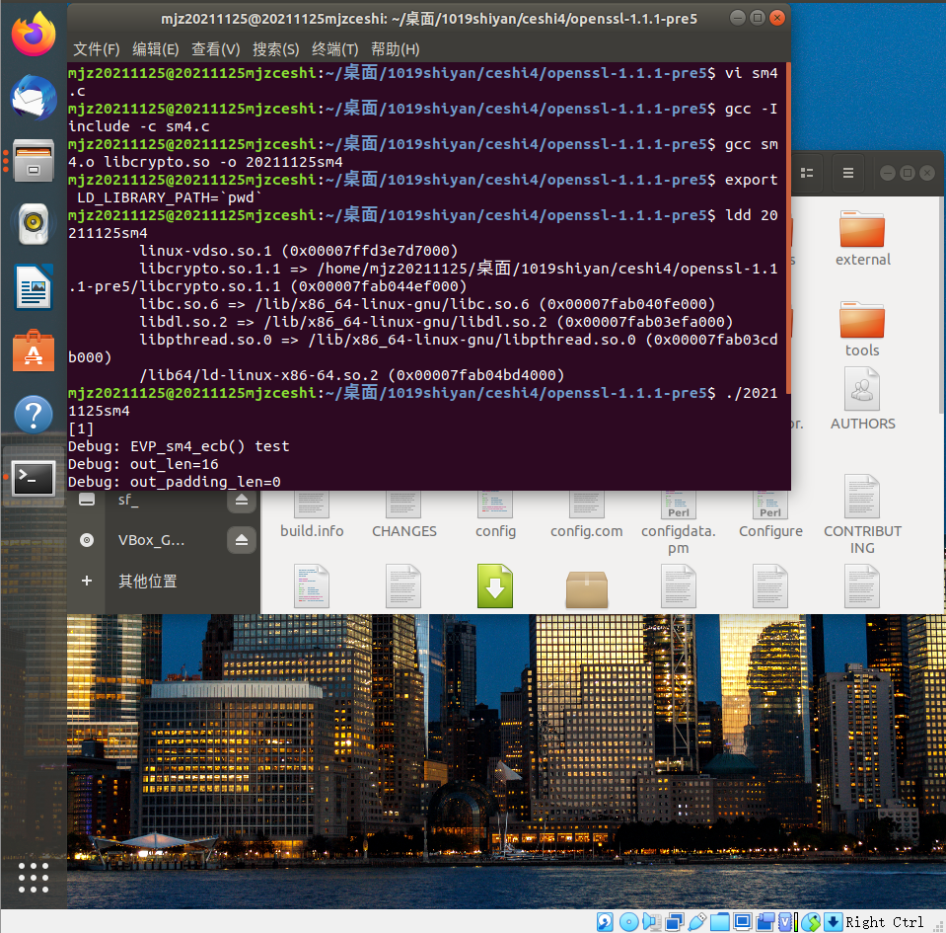Viewport: 946px width, 933px height.
Task: Click 'Debug: out_padding_len=0' line in terminal
Action: click(175, 482)
